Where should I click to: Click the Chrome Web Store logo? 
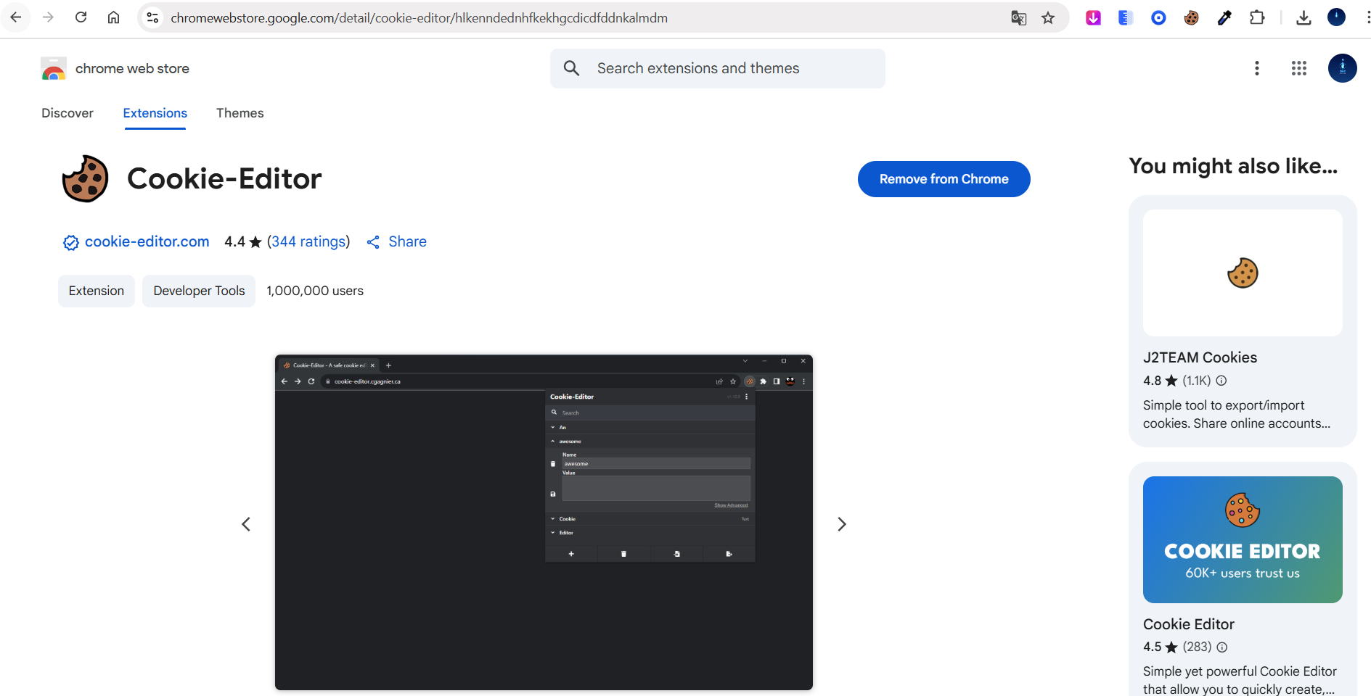point(54,69)
